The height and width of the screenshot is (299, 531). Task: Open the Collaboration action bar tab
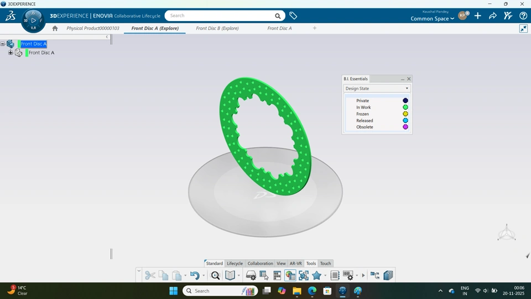pyautogui.click(x=260, y=264)
